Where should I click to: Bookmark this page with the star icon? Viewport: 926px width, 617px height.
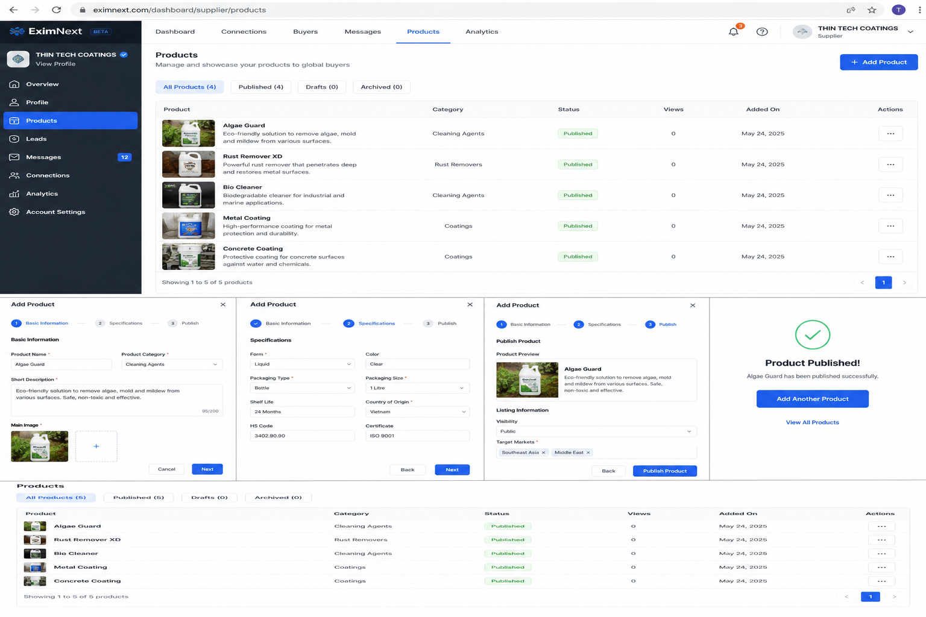(872, 10)
